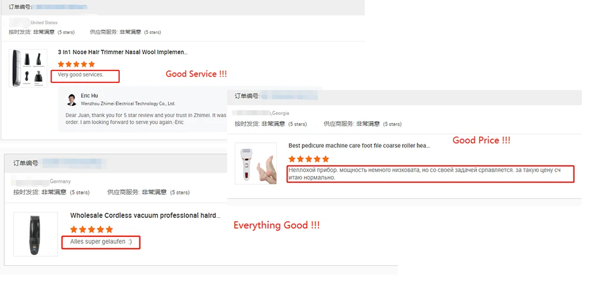Image resolution: width=593 pixels, height=296 pixels.
Task: Click Eric Hu's profile avatar
Action: [72, 99]
